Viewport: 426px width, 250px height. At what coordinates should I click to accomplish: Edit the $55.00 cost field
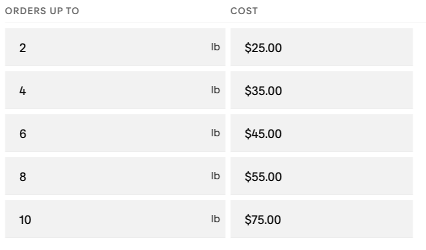pos(322,176)
